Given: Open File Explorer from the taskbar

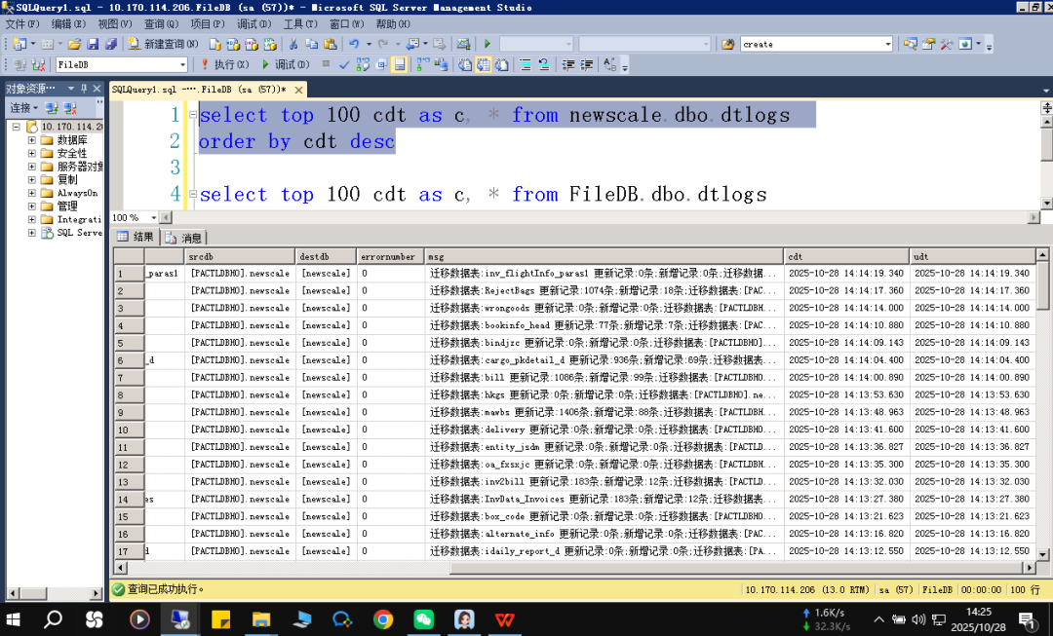Looking at the screenshot, I should pos(260,619).
